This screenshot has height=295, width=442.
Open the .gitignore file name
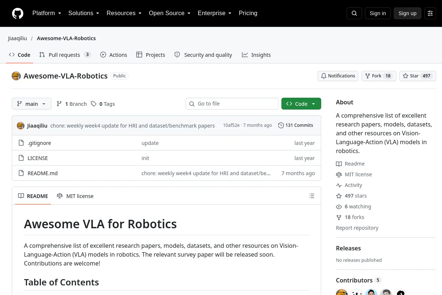[39, 143]
